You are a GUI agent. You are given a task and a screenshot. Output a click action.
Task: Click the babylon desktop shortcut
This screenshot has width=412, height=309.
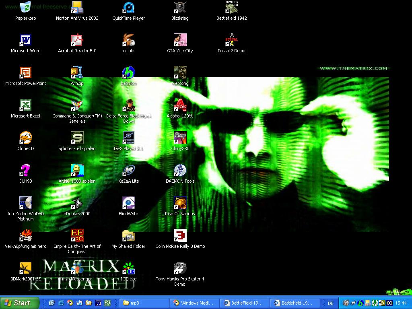tap(128, 72)
